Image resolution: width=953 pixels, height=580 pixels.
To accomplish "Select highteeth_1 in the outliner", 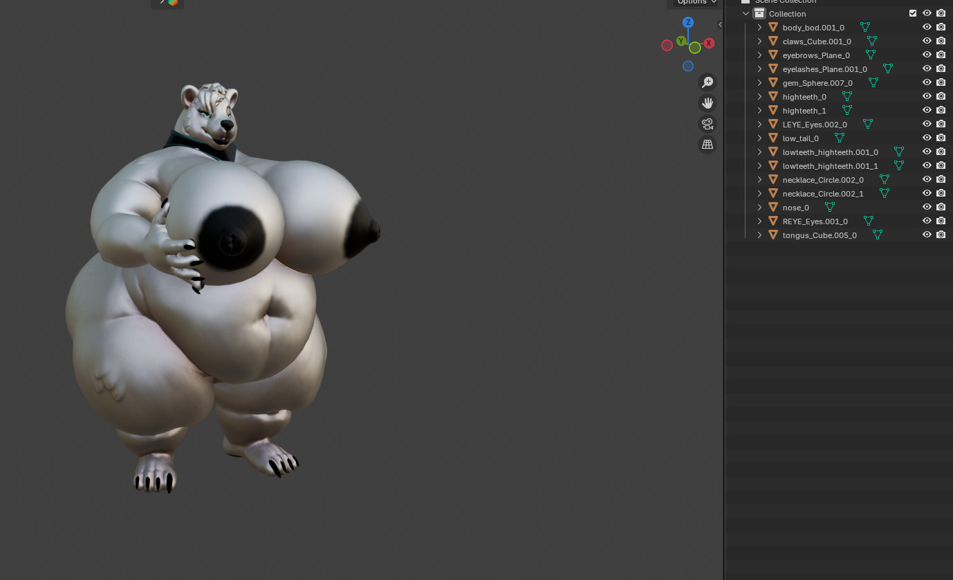I will click(804, 110).
